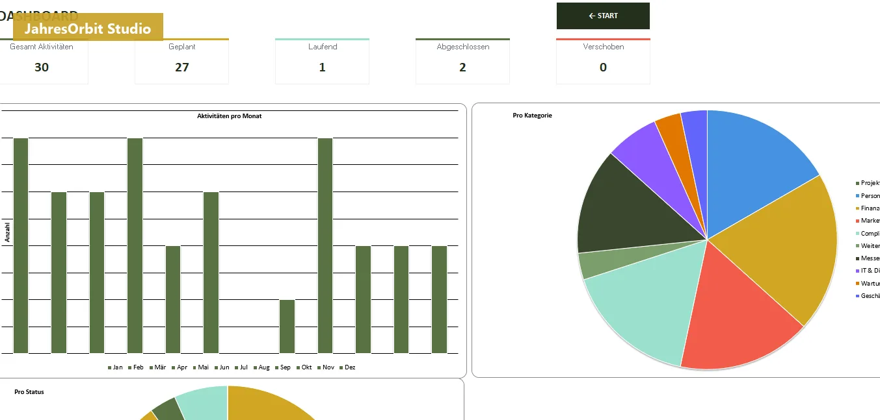
Task: Click the START back button
Action: tap(603, 16)
